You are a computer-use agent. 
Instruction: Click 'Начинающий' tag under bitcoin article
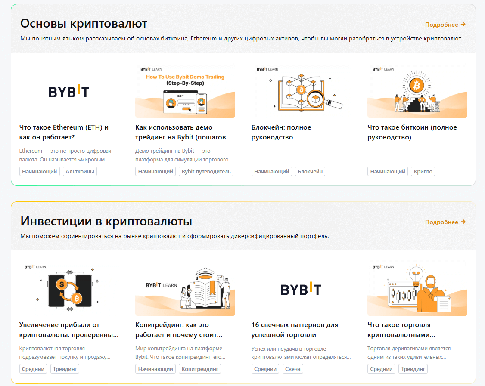388,172
